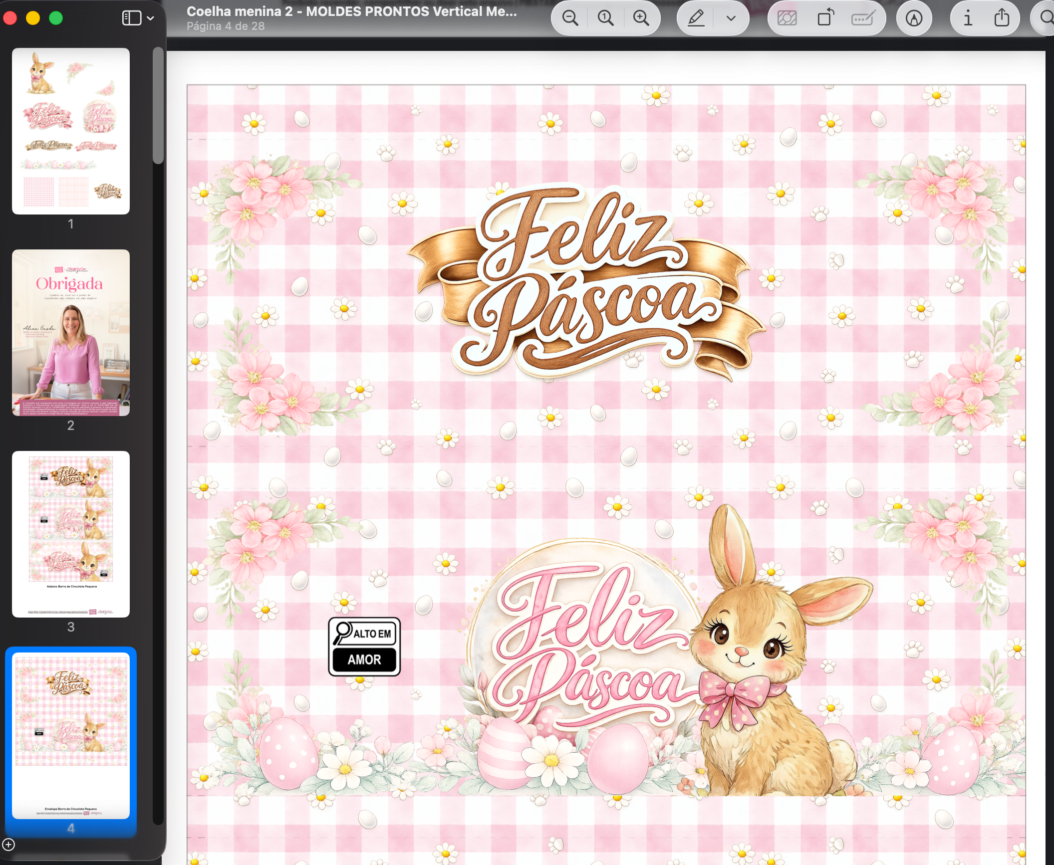Click the add page plus button
1054x865 pixels.
coord(8,845)
